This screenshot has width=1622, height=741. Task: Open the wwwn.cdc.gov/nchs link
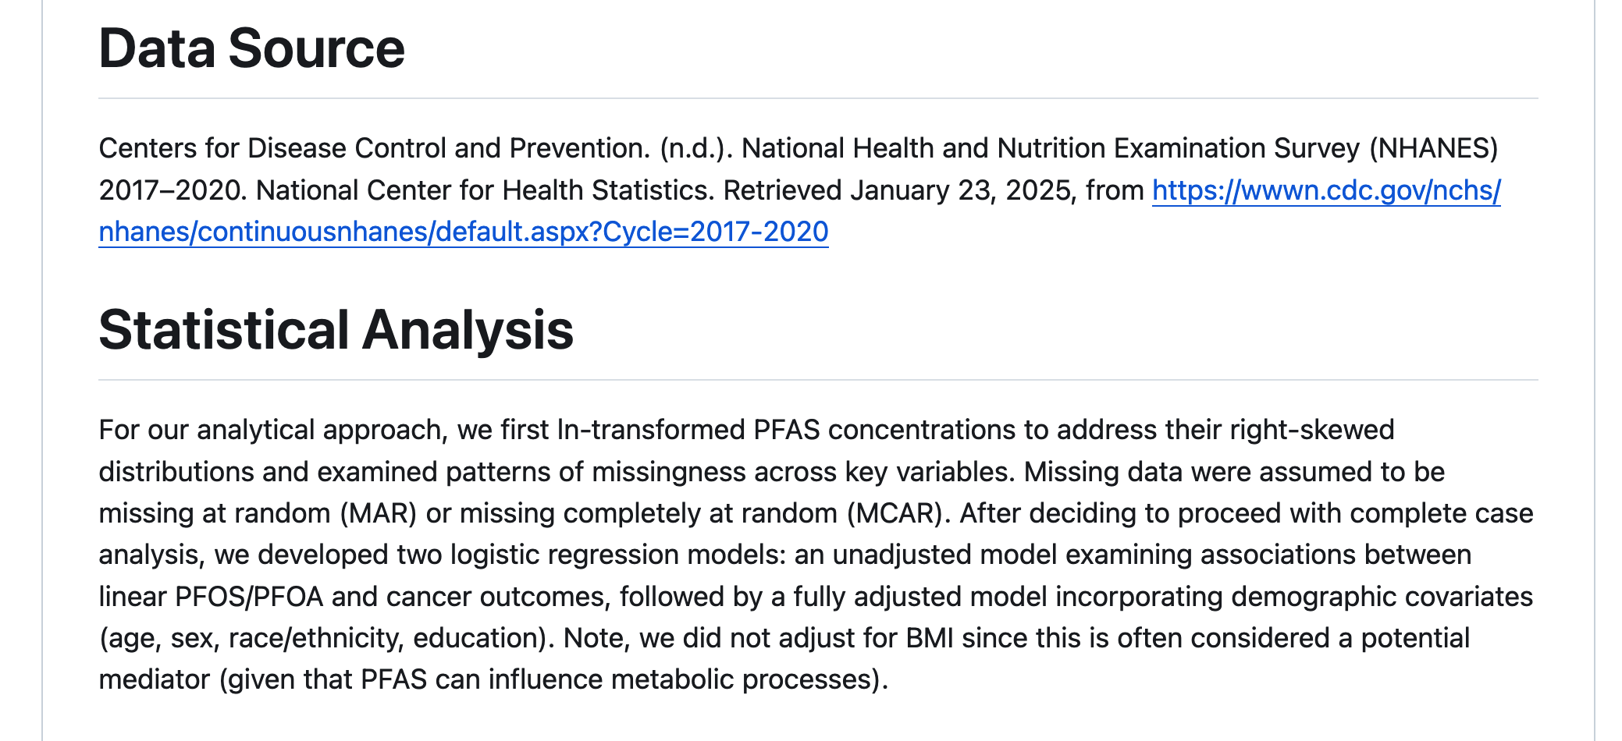click(x=1325, y=190)
